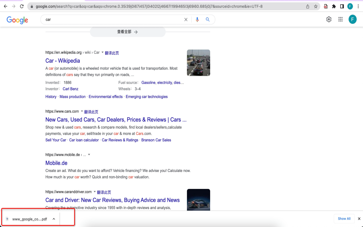Expand the downloaded PDF options chevron
363x227 pixels.
click(x=54, y=219)
